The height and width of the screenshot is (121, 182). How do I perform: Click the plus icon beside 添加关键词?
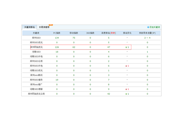(x=148, y=27)
